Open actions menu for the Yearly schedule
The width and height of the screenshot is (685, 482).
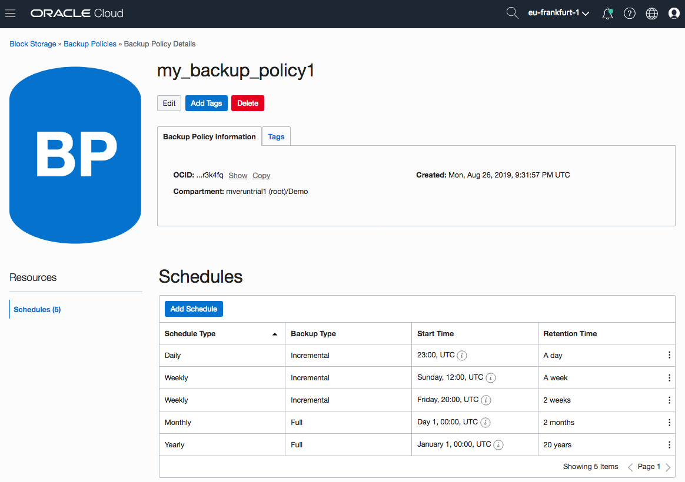pyautogui.click(x=669, y=445)
